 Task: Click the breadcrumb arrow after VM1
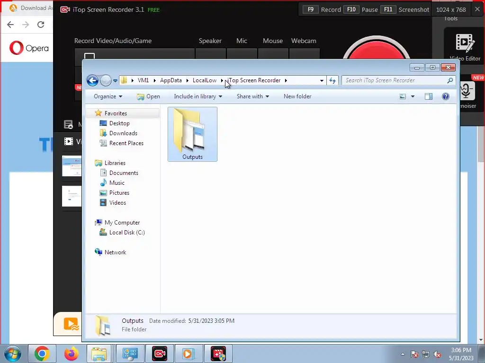155,80
